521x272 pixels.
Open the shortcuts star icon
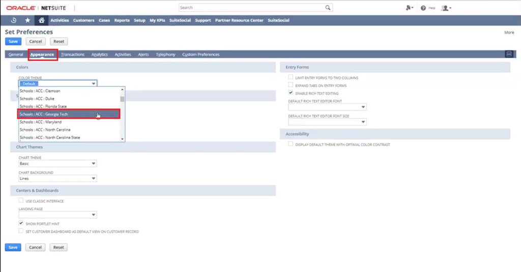27,20
